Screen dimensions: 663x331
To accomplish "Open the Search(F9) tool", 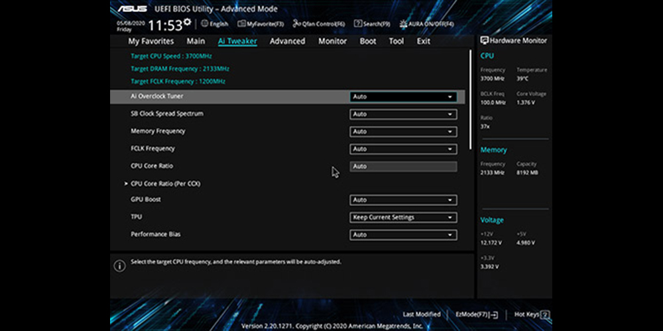I will 372,24.
